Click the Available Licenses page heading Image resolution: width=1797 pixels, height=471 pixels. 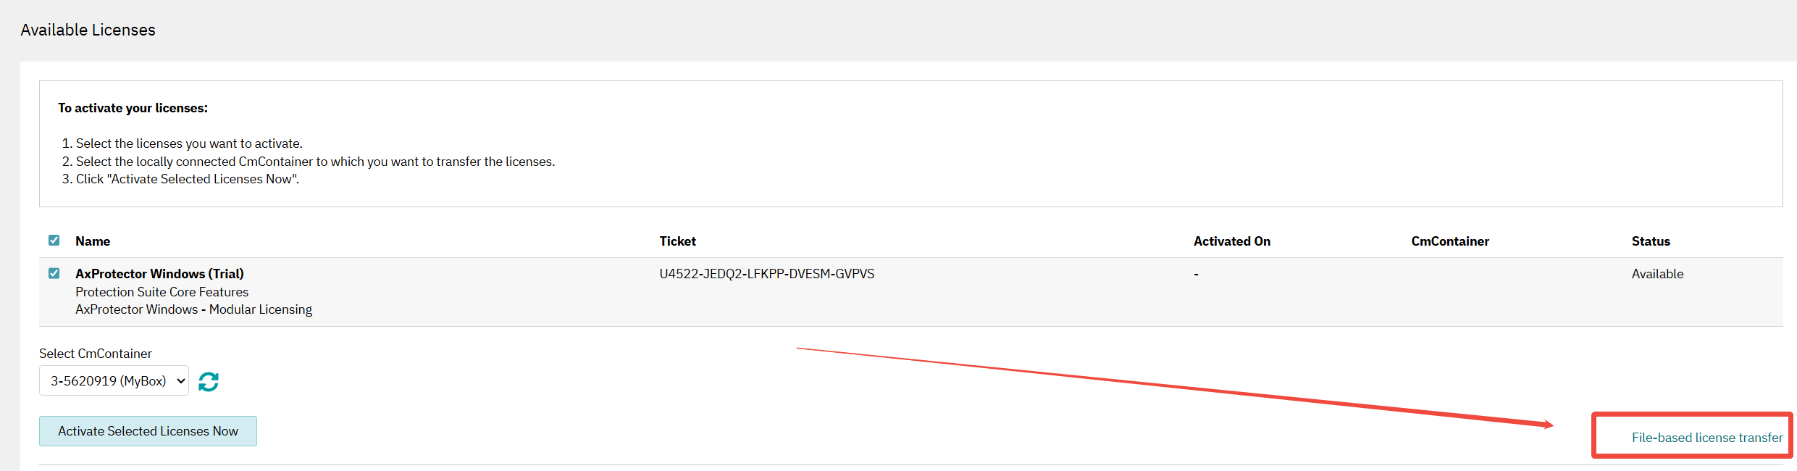pos(88,30)
